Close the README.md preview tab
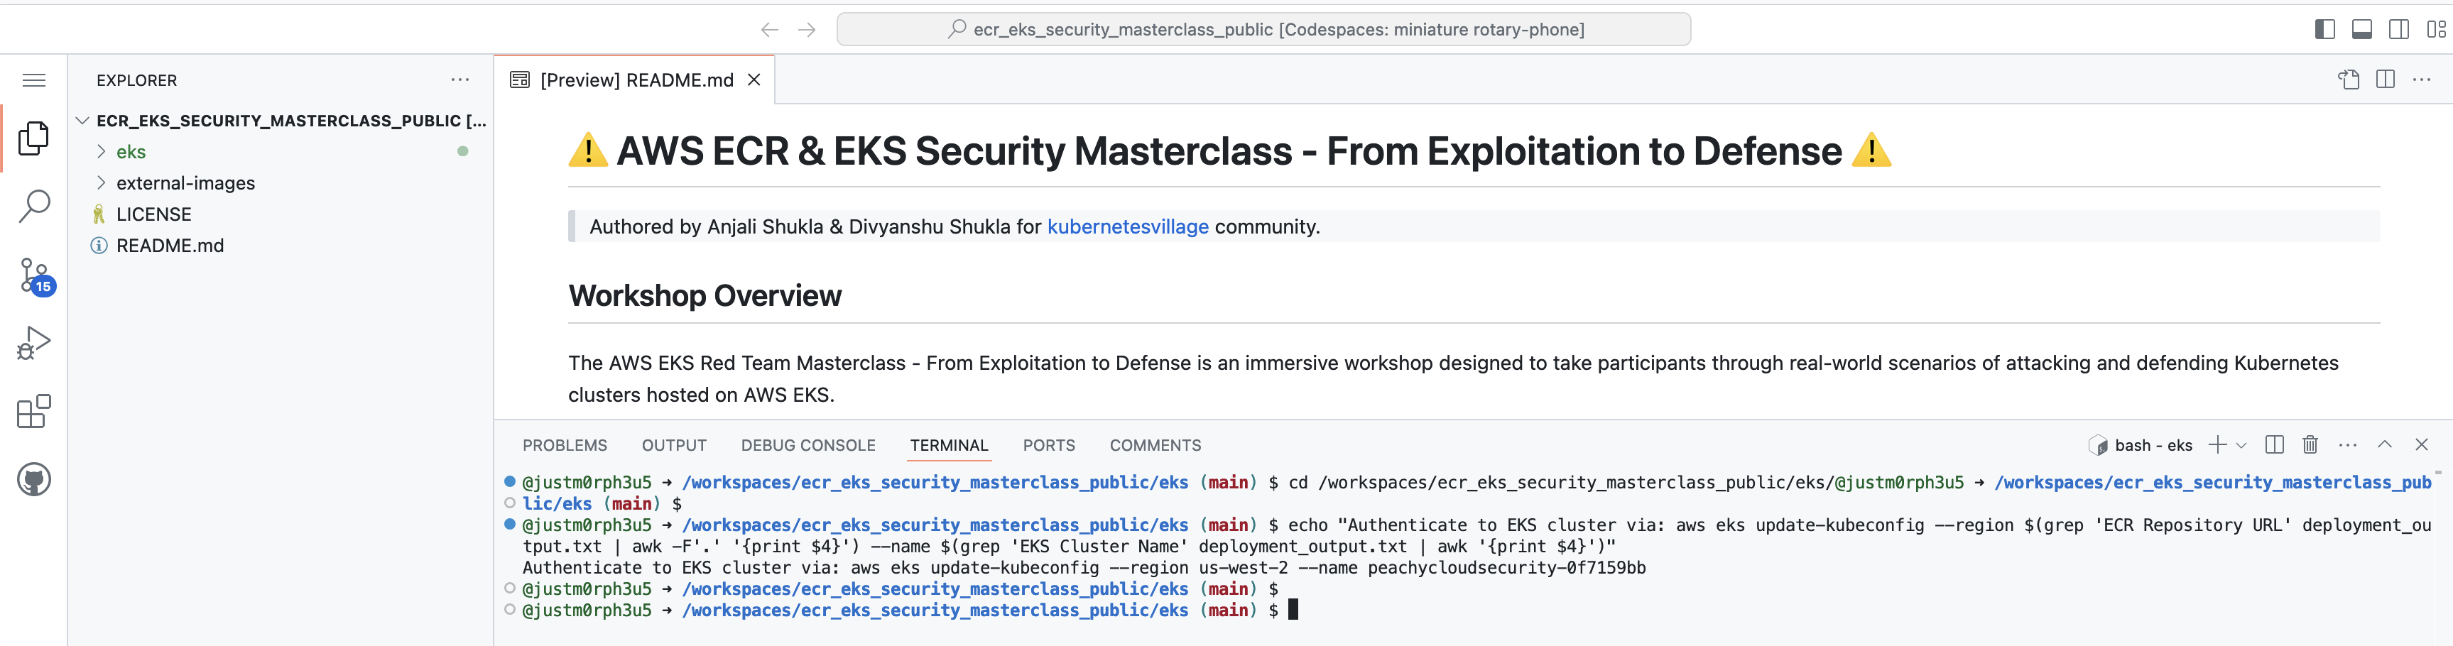Screen dimensions: 2453x646 point(754,80)
